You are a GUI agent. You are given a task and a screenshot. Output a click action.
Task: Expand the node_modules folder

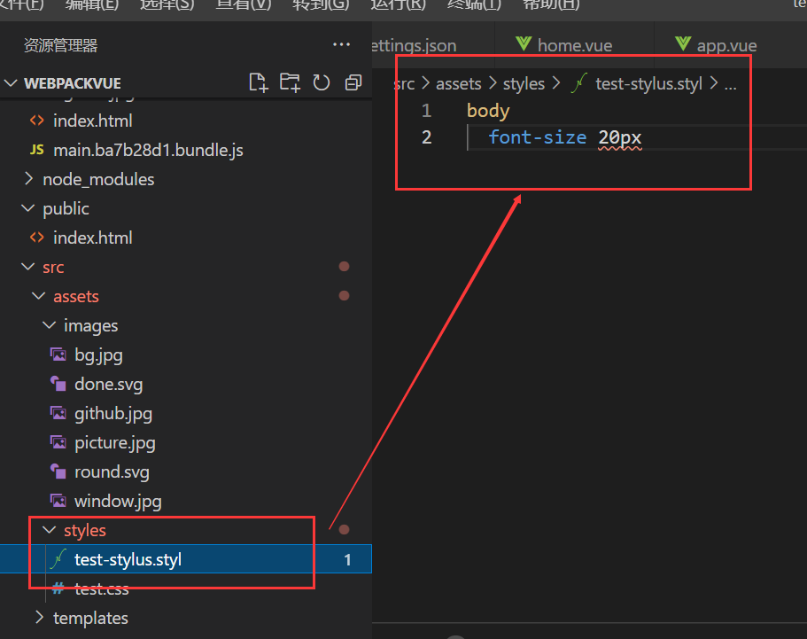pos(29,179)
